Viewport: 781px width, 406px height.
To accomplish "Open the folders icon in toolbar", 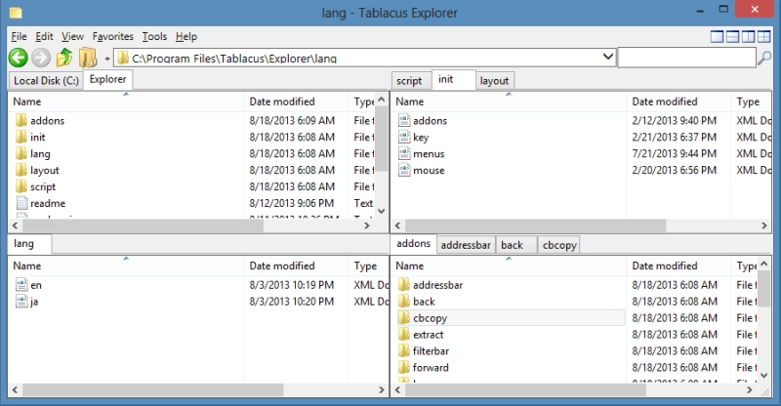I will click(x=88, y=58).
